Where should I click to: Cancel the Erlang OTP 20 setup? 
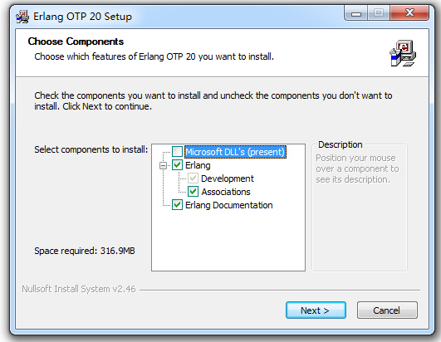point(387,310)
